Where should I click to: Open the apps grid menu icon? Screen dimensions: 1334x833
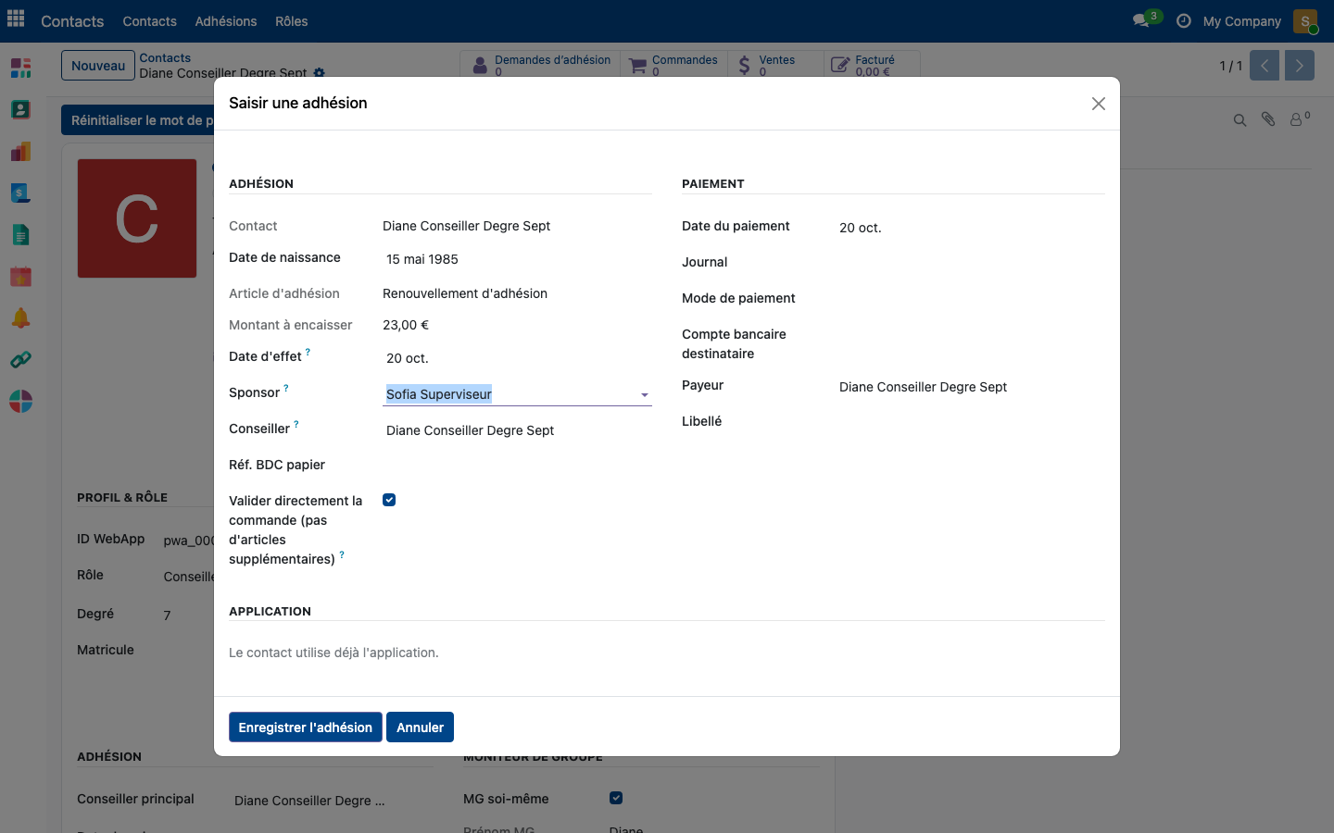click(16, 19)
